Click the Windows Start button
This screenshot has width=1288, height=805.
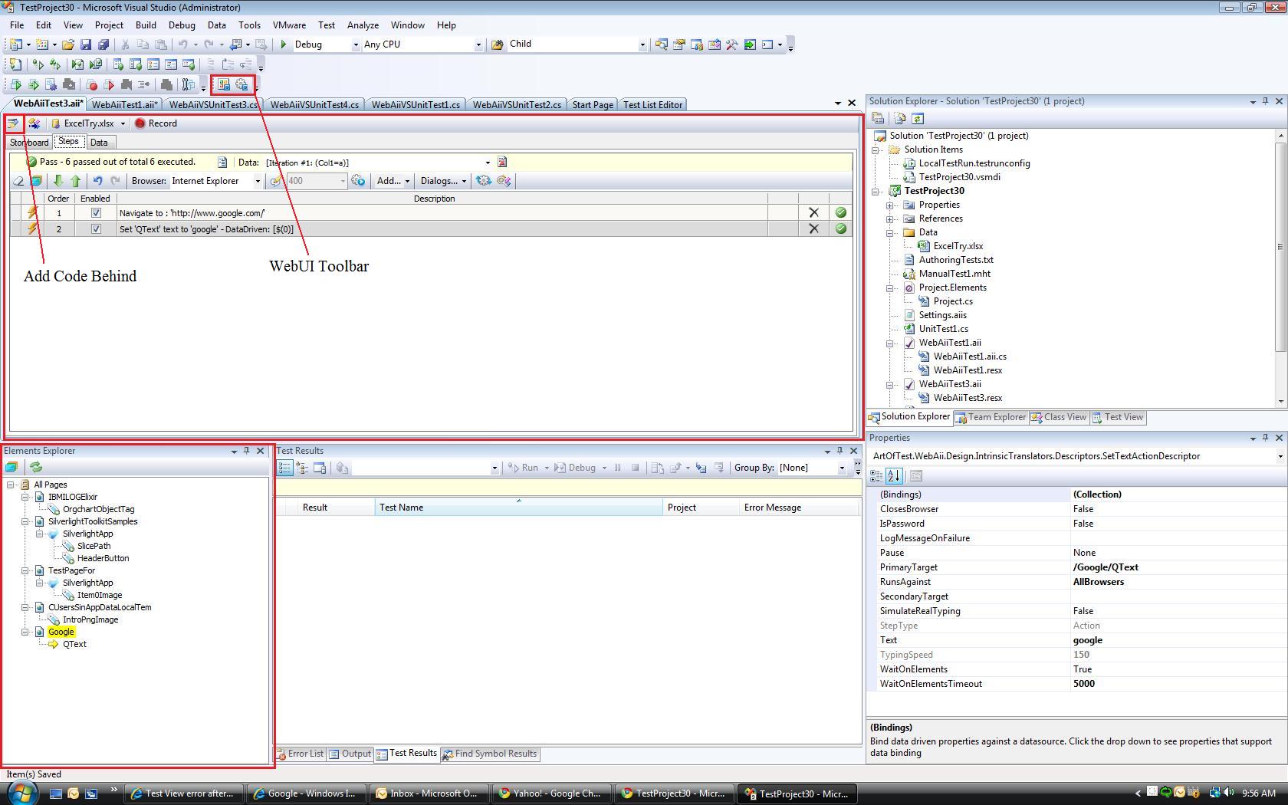pyautogui.click(x=21, y=793)
